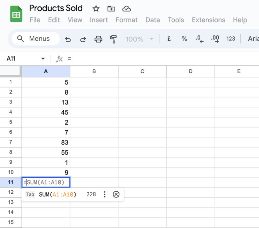Open the Insert menu
Viewport: 259px width, 228px height.
[x=99, y=20]
